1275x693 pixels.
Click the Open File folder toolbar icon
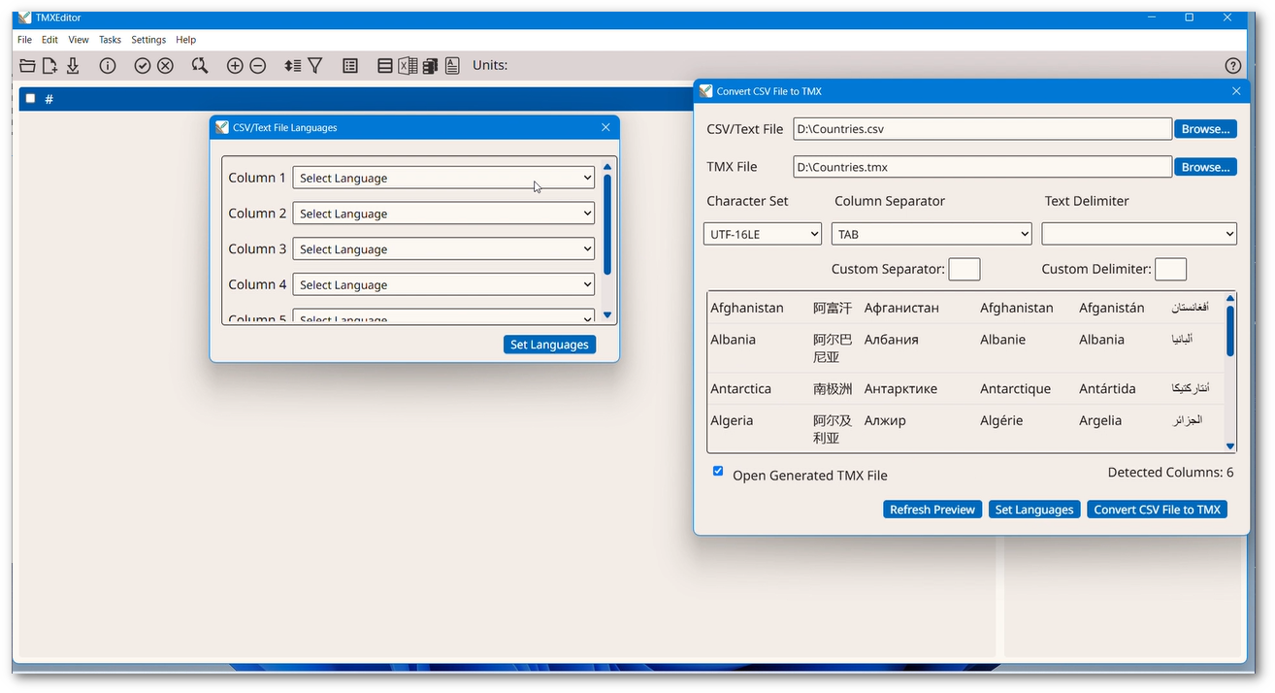point(27,66)
